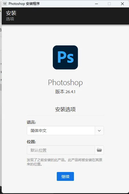The image size is (129, 194).
Task: Expand the language dropdown arrow
Action: 99,131
